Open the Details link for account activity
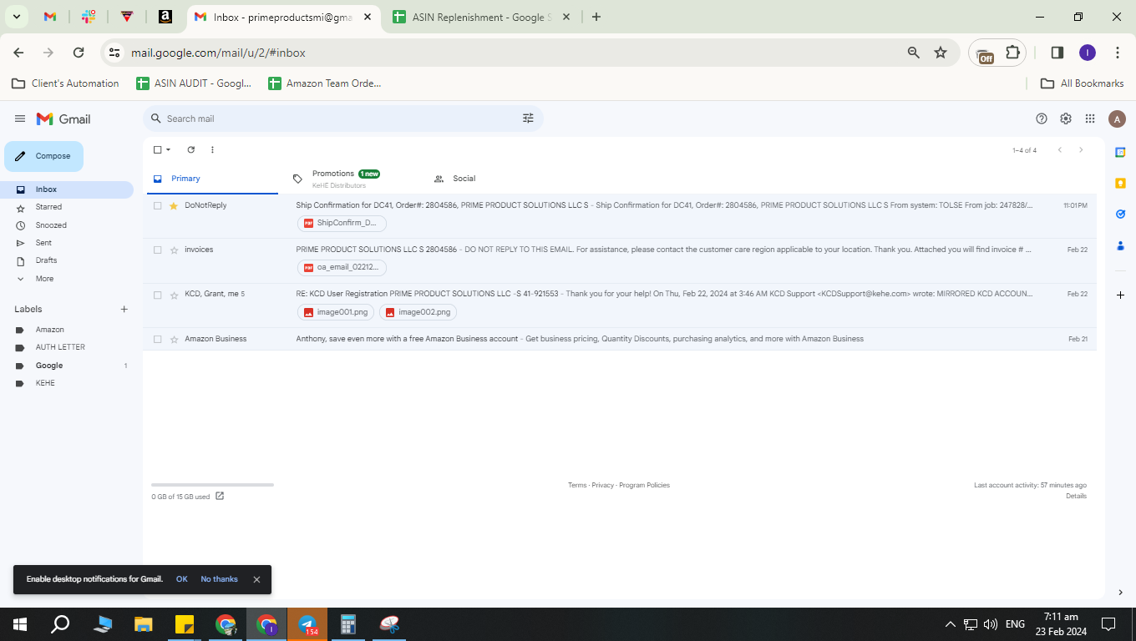The image size is (1136, 641). pyautogui.click(x=1076, y=496)
